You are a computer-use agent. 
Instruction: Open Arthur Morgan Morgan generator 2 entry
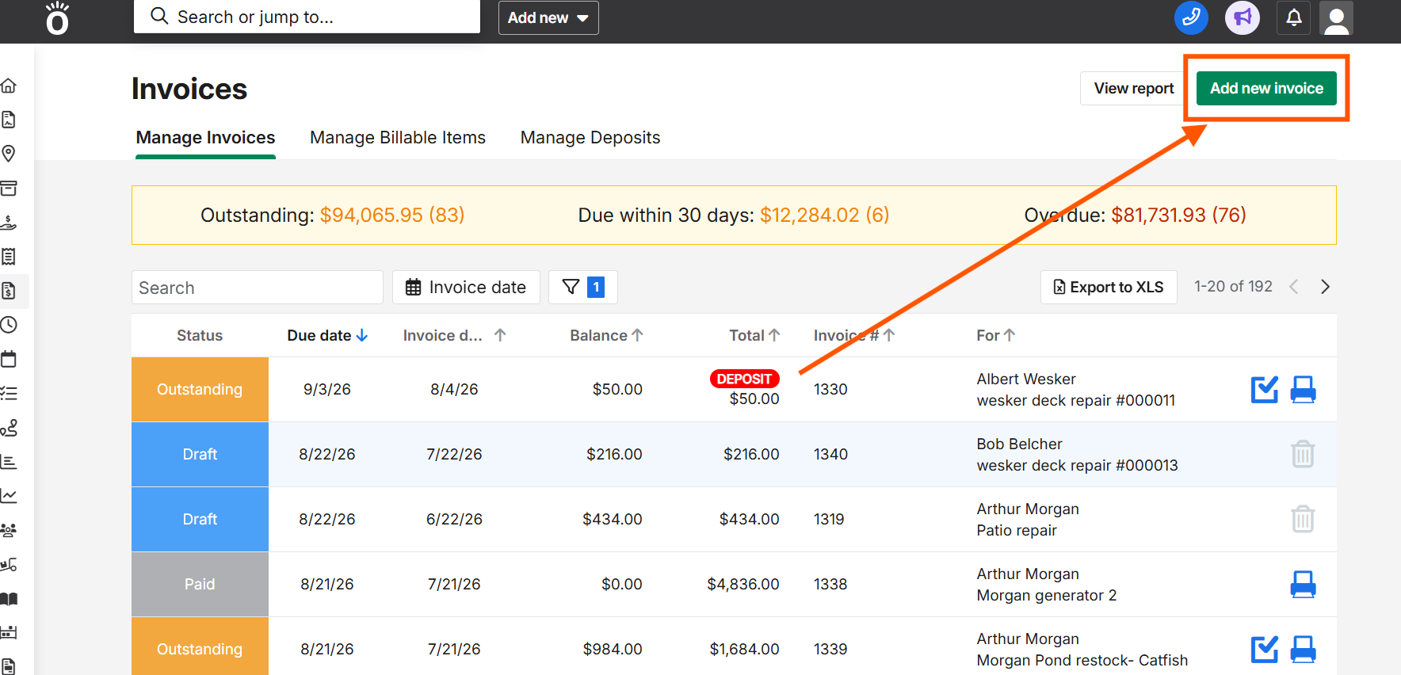tap(1046, 584)
